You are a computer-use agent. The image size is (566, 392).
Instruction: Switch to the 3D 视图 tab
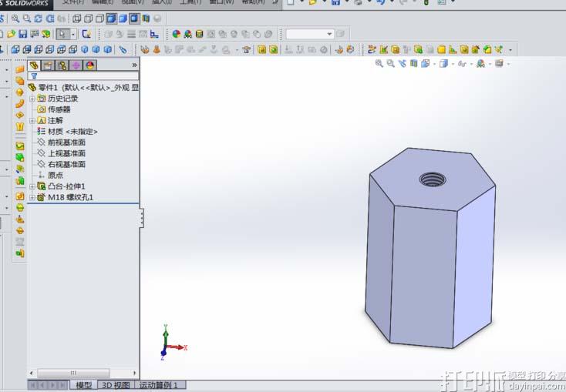[116, 385]
